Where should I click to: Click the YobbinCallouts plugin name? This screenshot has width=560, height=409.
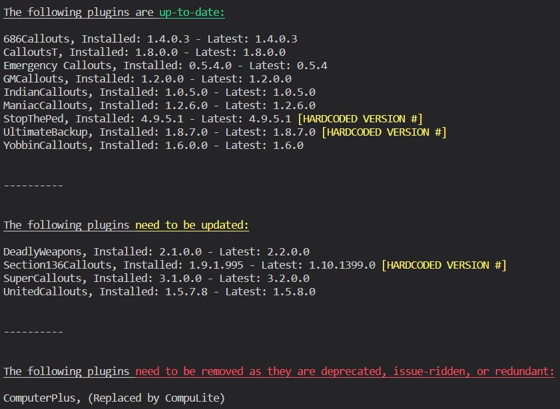45,146
